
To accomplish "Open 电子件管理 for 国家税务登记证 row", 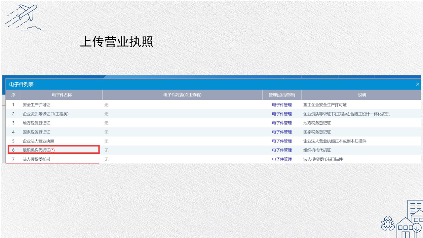I will [x=282, y=132].
